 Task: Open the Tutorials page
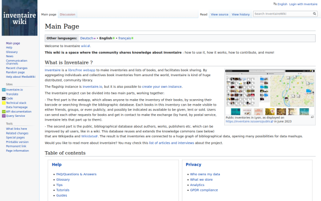coord(63,190)
